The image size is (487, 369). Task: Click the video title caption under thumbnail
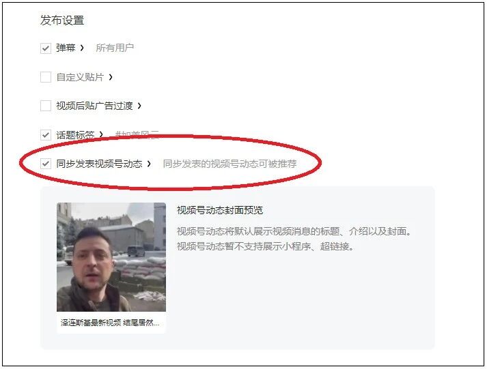point(110,323)
